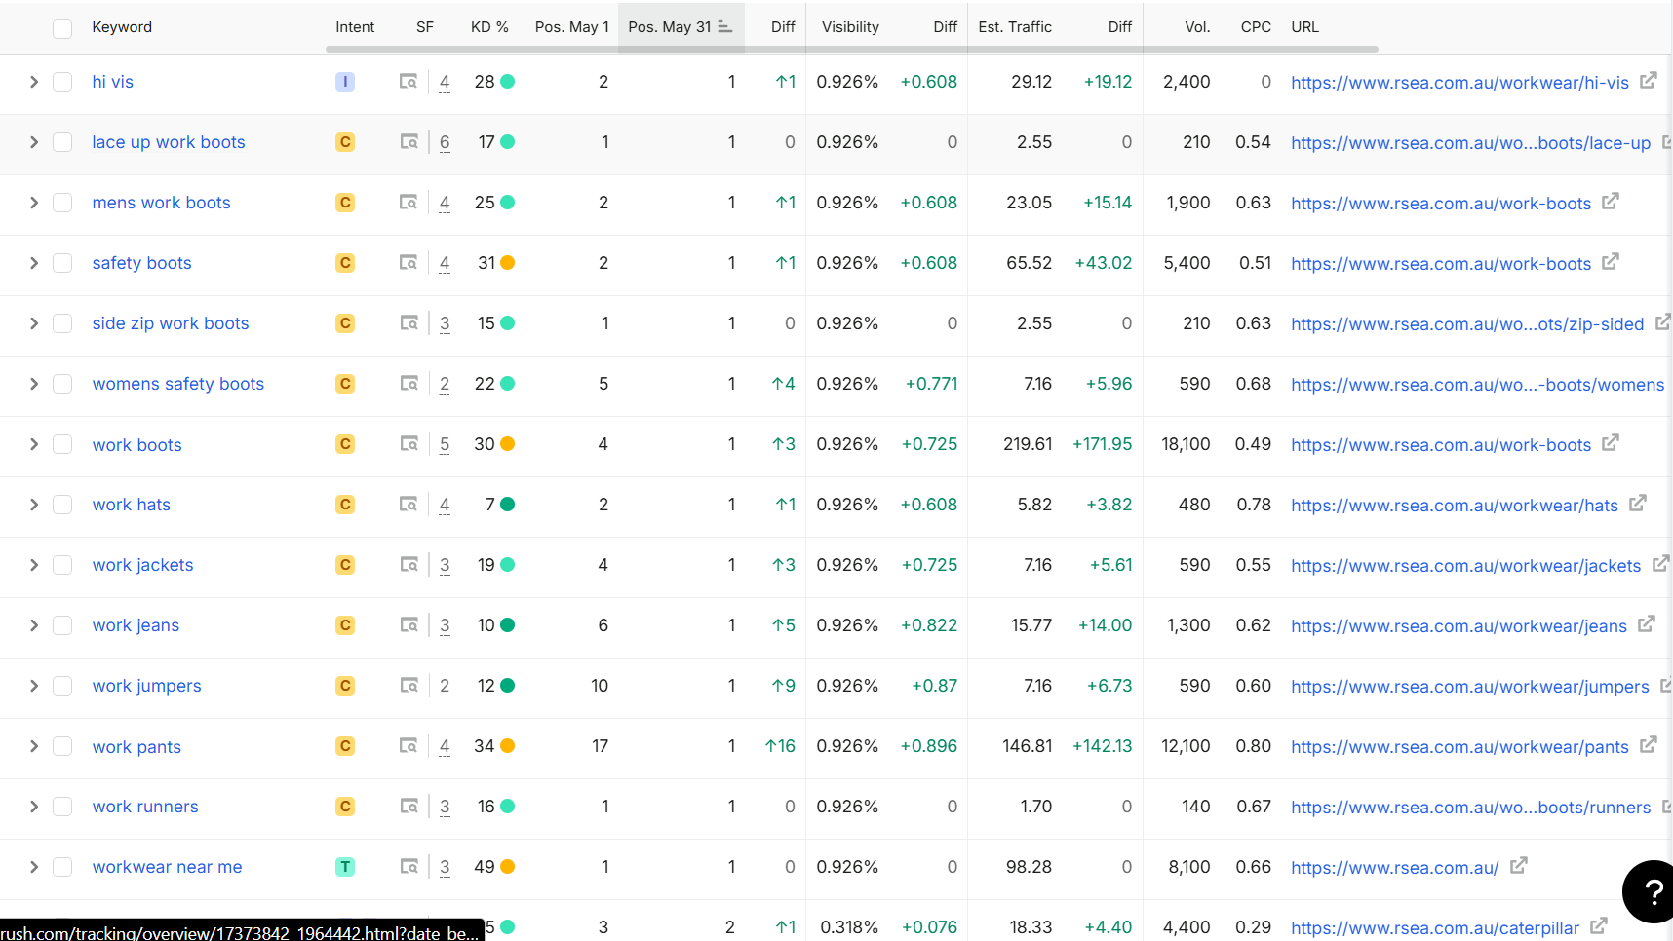Open SERP features icon for work boots
This screenshot has height=941, width=1673.
pyautogui.click(x=409, y=444)
